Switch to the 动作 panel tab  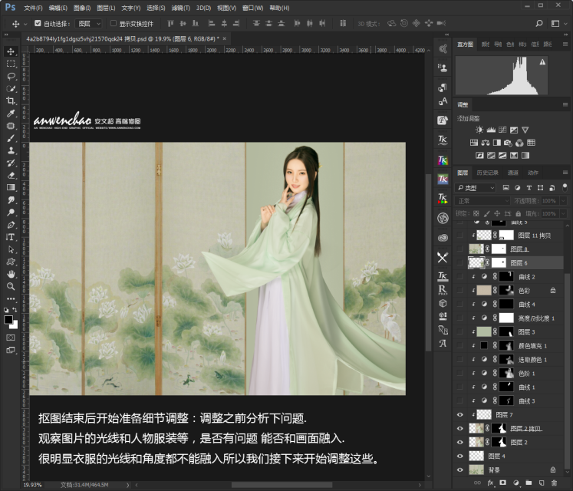(532, 173)
